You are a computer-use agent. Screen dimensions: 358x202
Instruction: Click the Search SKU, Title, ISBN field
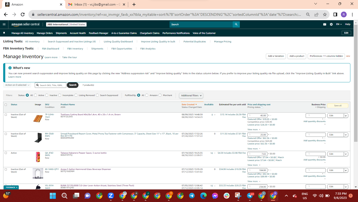click(x=51, y=85)
